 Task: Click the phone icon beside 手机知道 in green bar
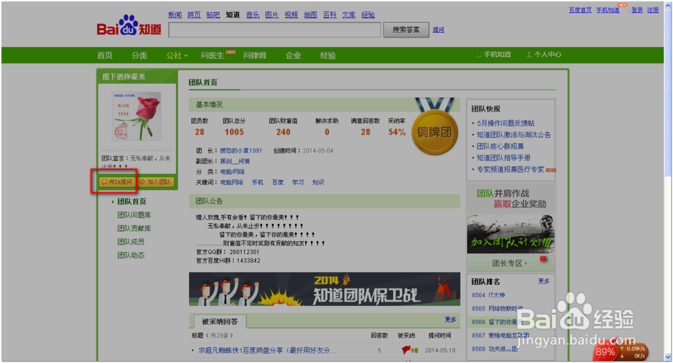coord(479,55)
